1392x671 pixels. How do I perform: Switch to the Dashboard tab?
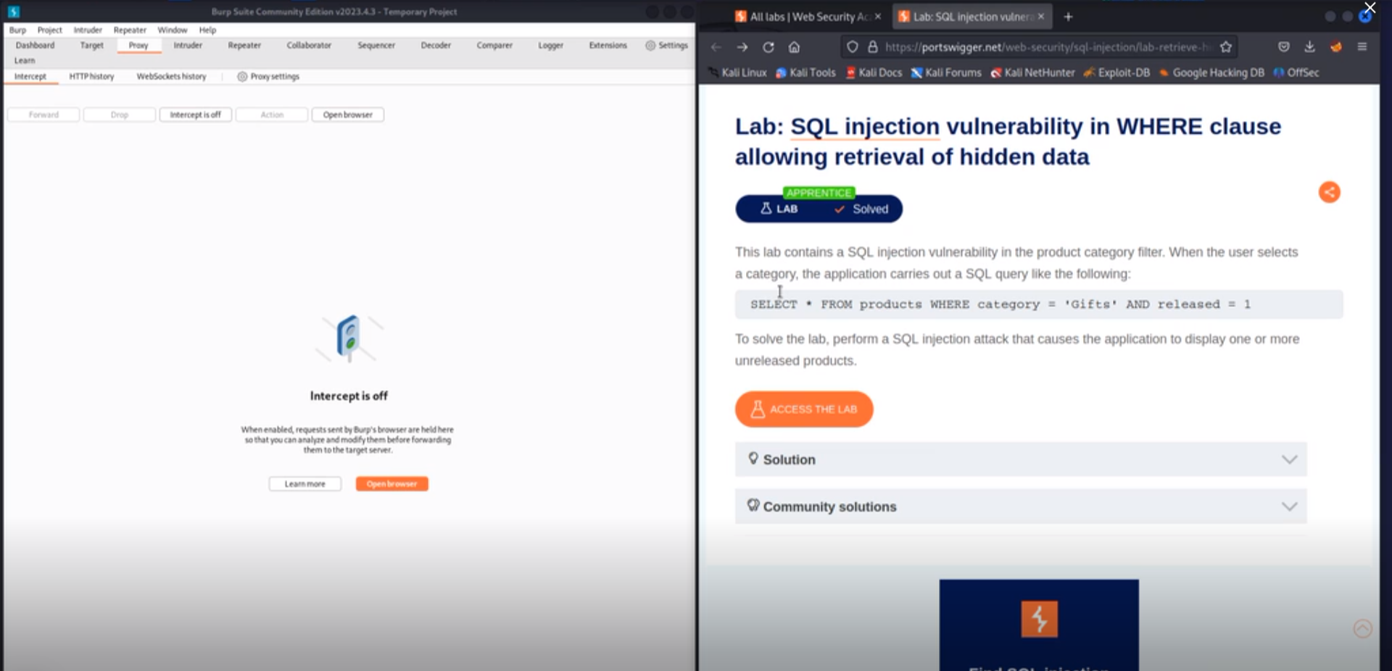click(x=35, y=45)
